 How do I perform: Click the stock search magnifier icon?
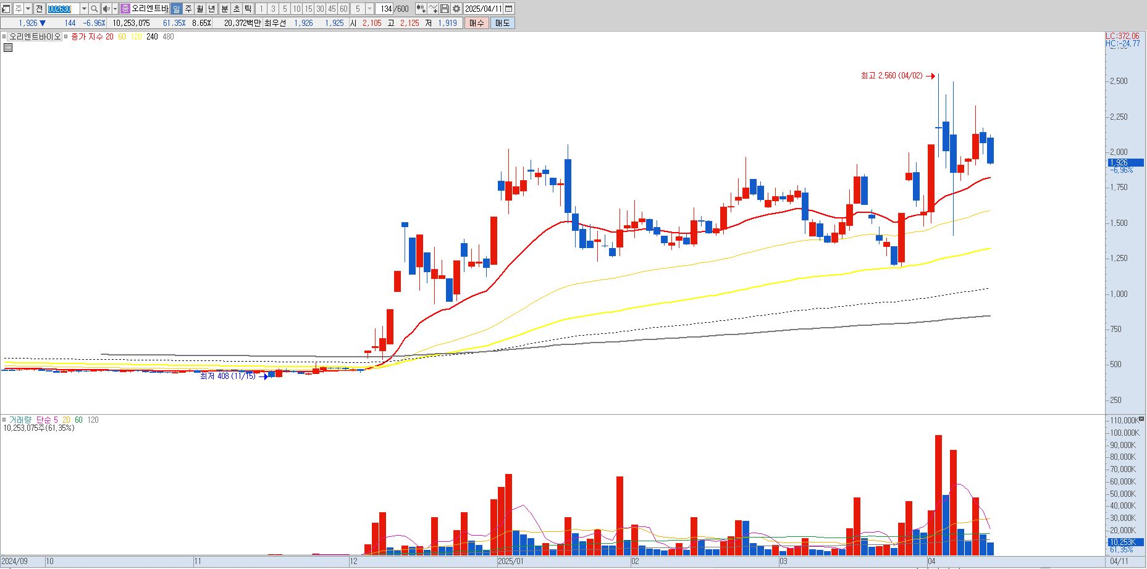click(x=95, y=9)
